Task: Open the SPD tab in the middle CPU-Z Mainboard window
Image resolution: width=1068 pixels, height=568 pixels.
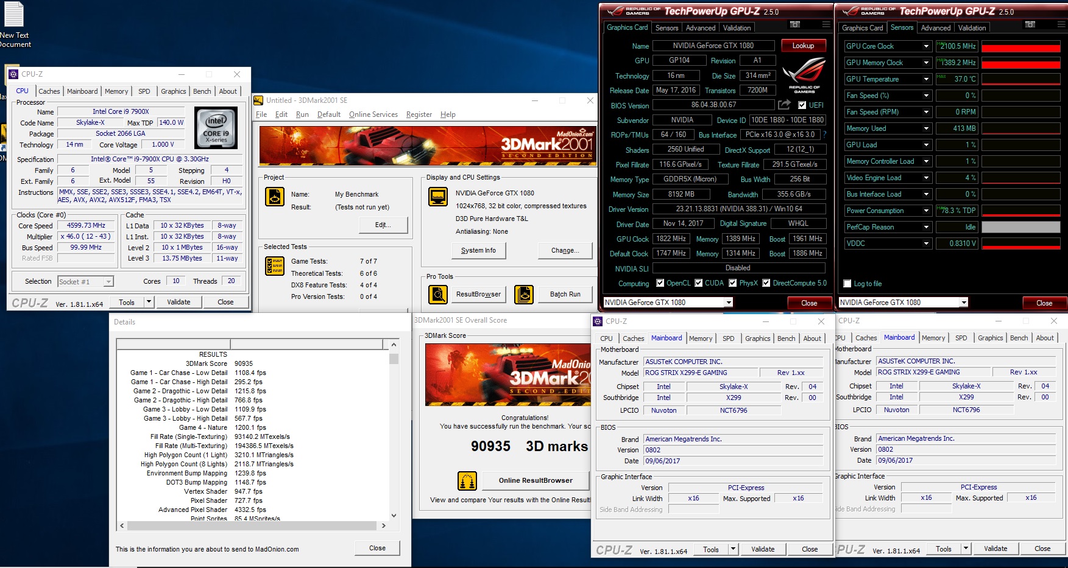Action: pyautogui.click(x=728, y=338)
